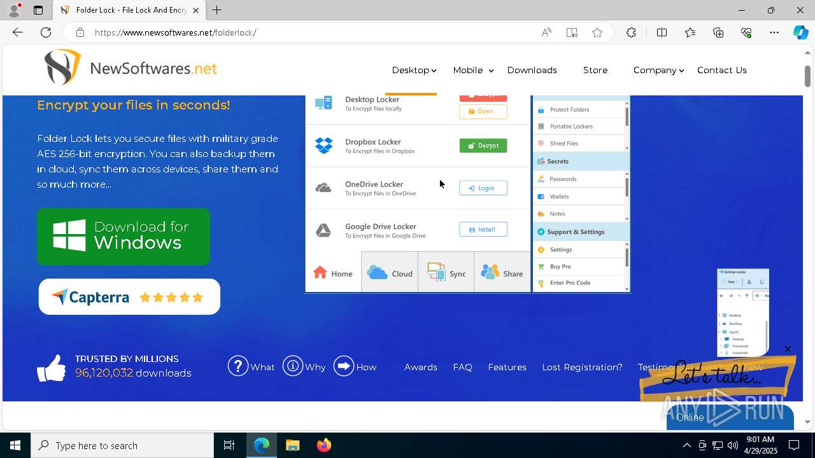Click the Edge icon in taskbar
The image size is (815, 458).
(262, 445)
